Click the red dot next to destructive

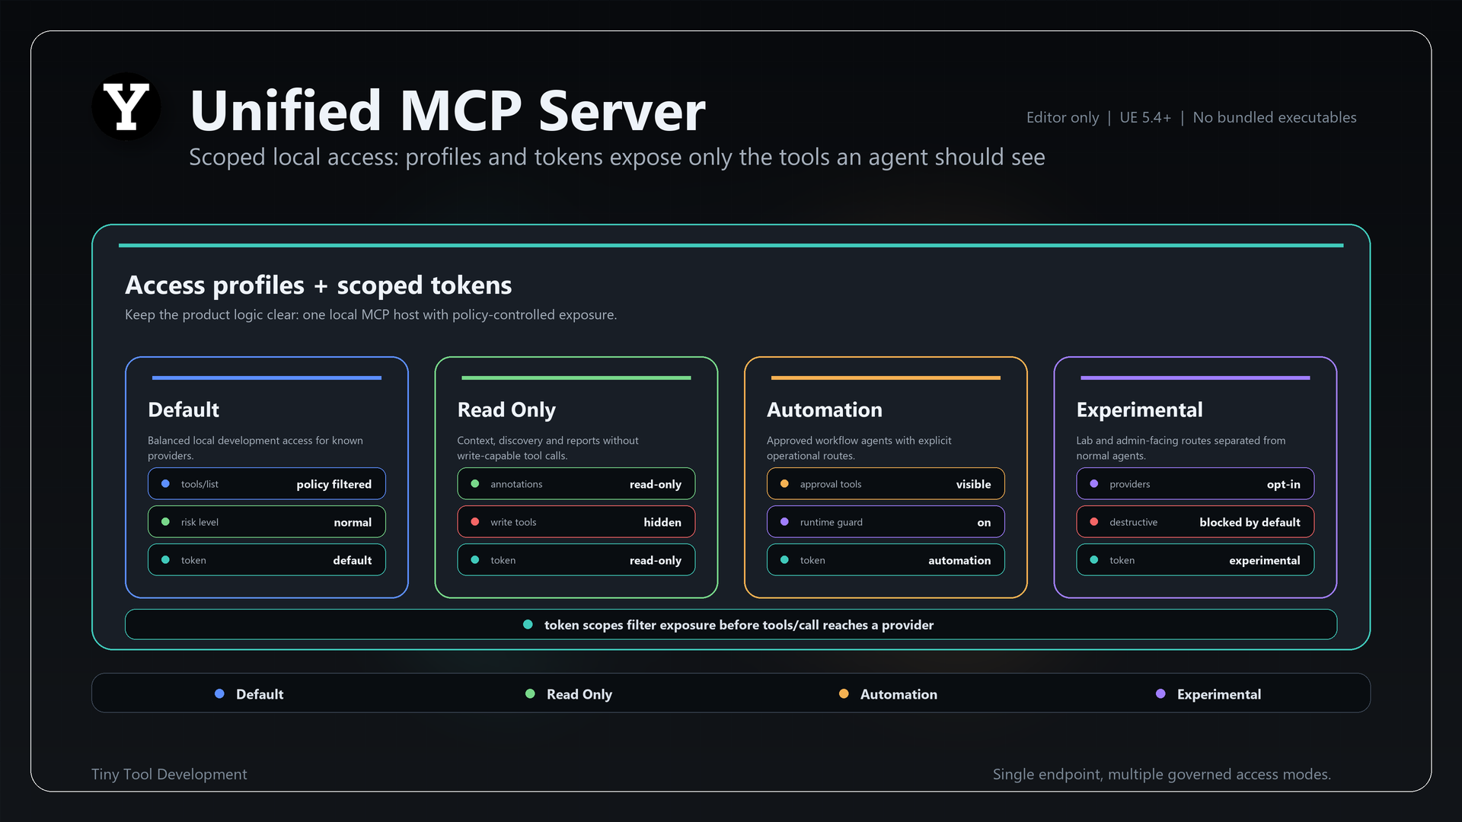[1094, 522]
